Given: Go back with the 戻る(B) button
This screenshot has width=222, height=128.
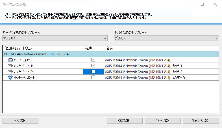Looking at the screenshot, I should pyautogui.click(x=125, y=121).
